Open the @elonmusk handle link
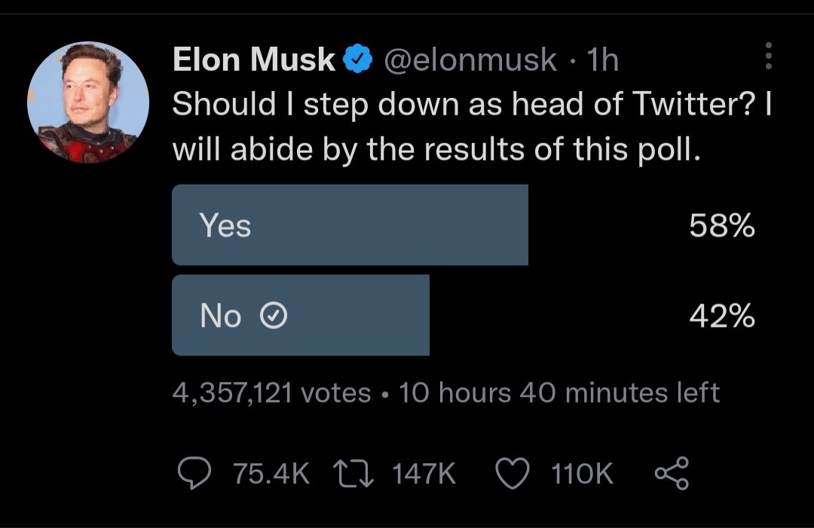The width and height of the screenshot is (814, 528). pos(471,60)
